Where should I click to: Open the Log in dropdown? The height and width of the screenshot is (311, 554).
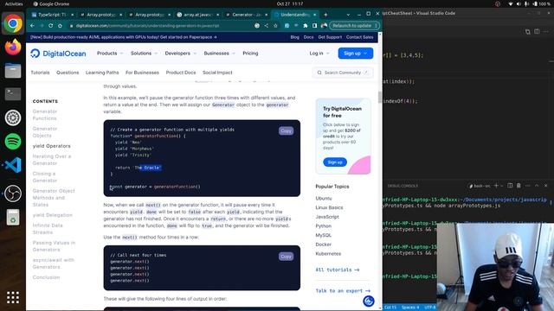(x=319, y=54)
